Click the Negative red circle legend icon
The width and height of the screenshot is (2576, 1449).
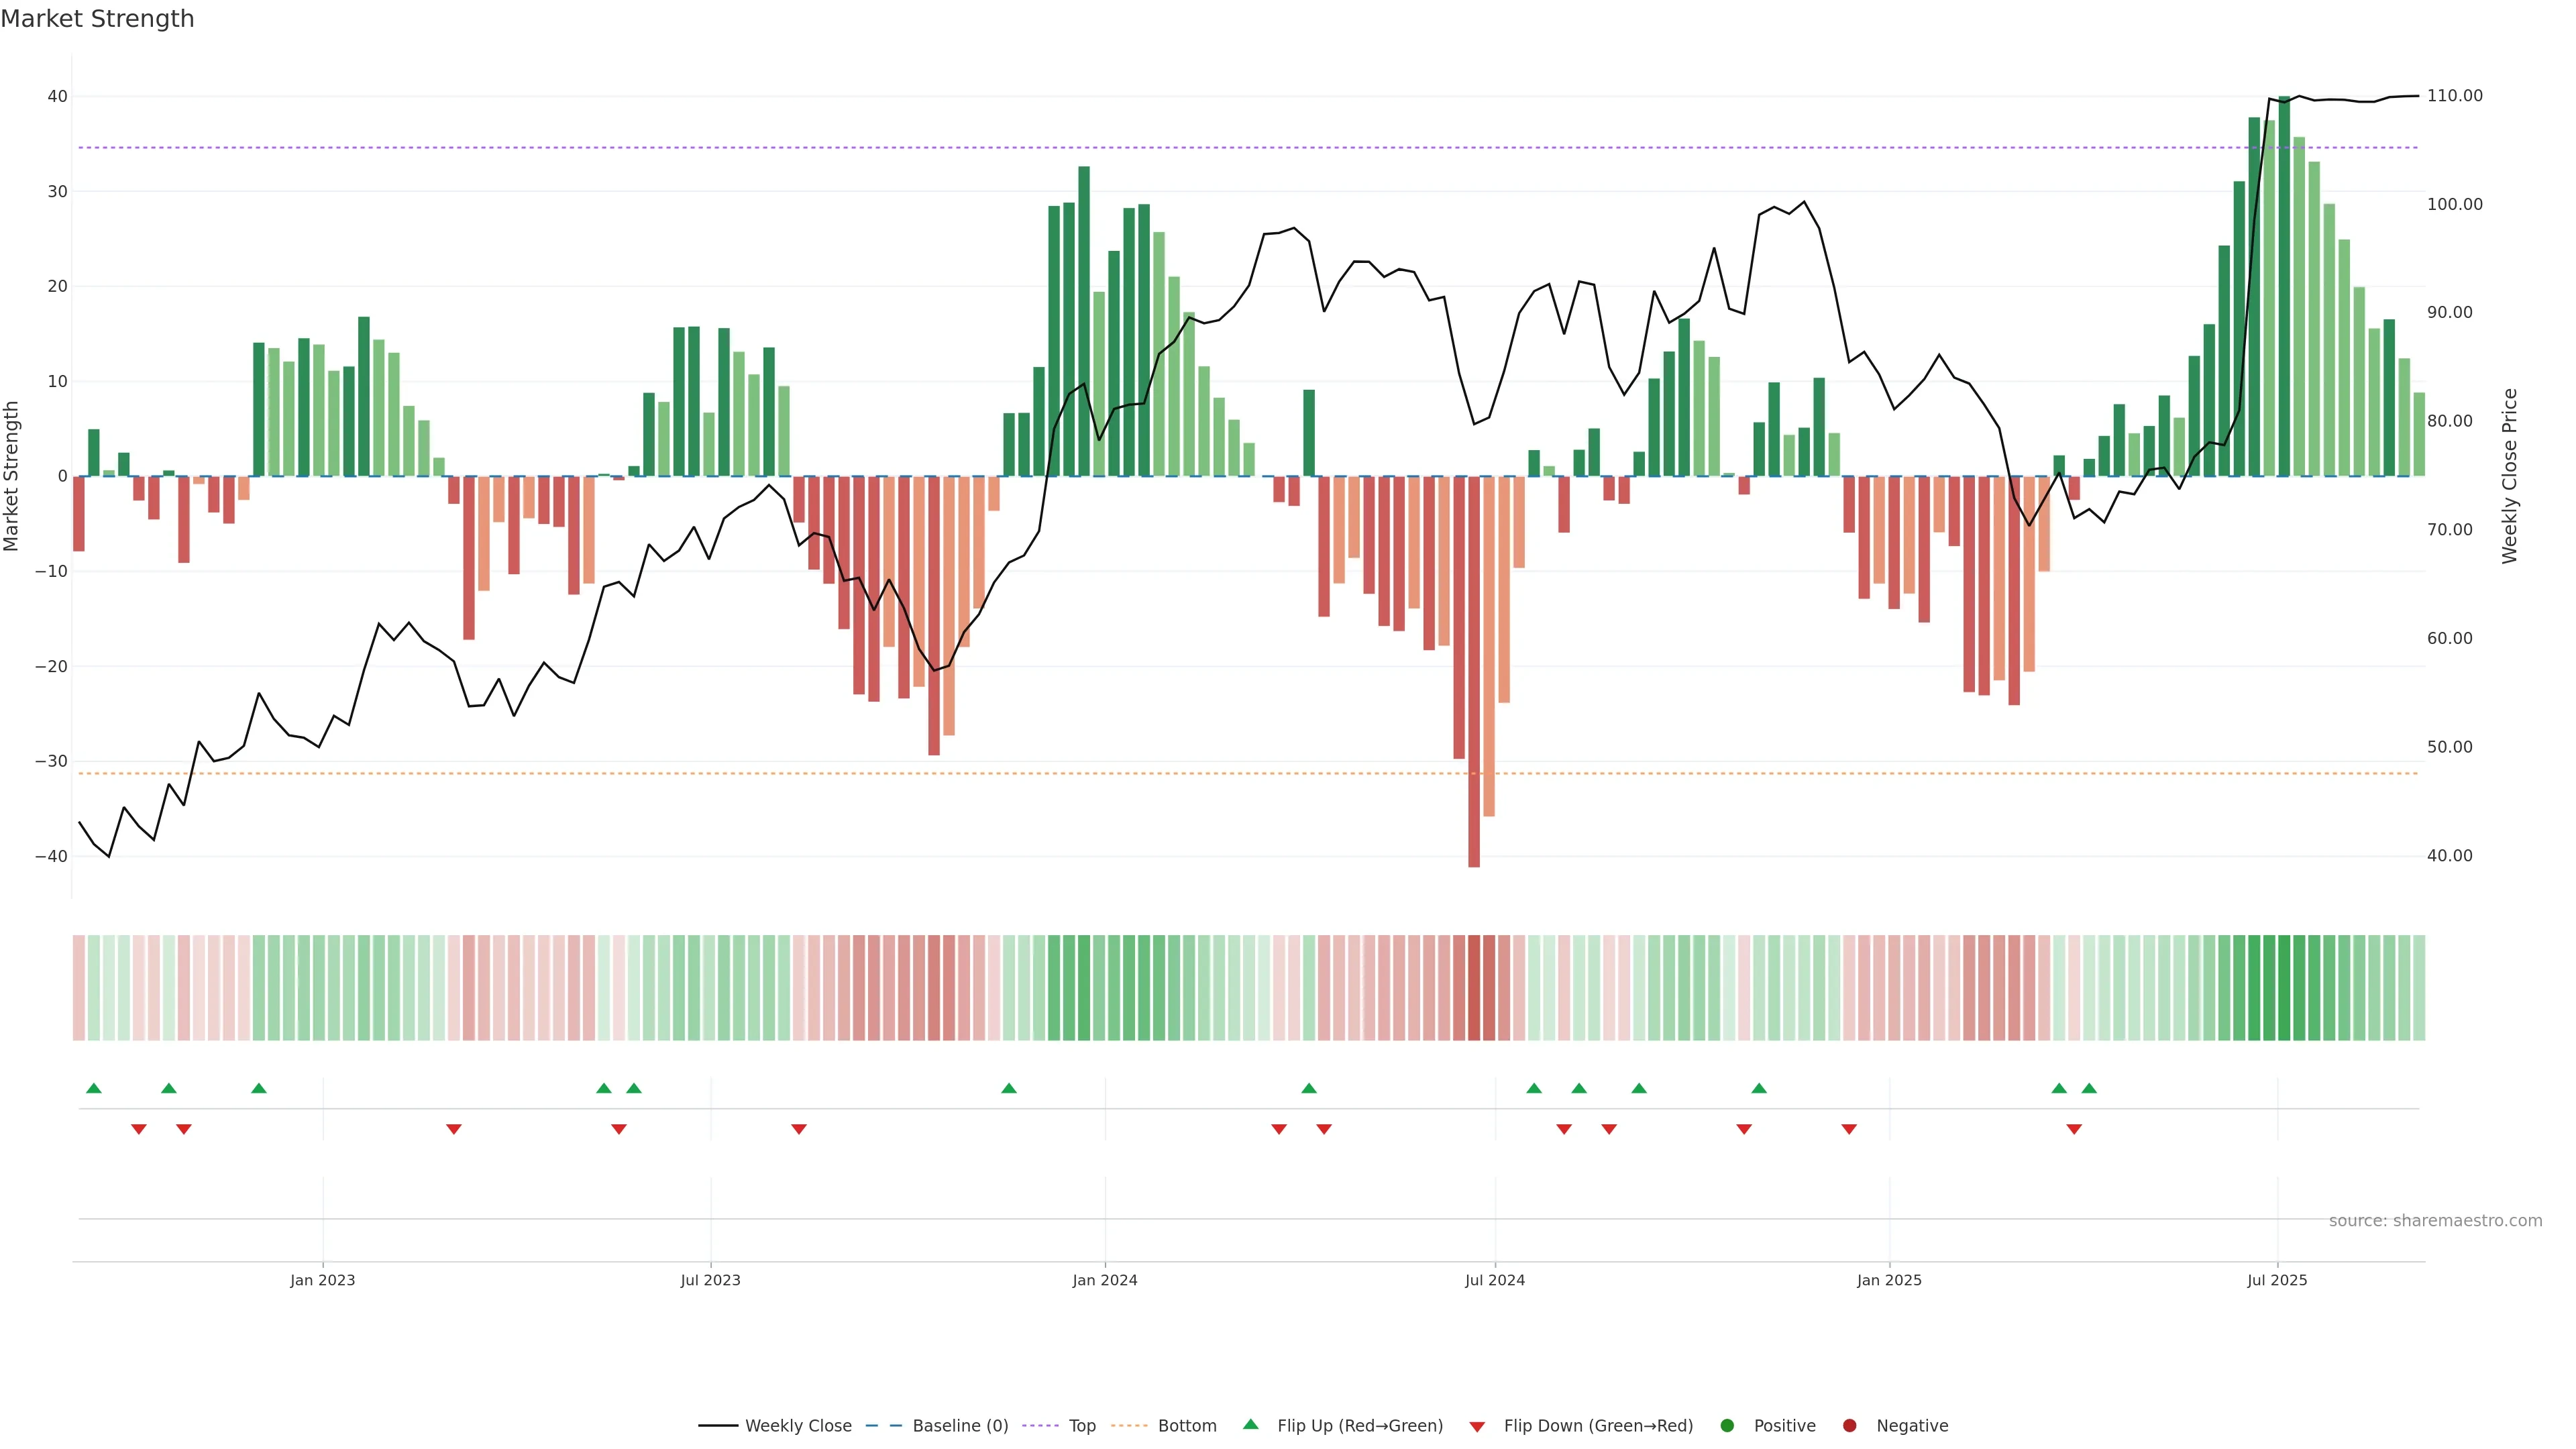[1849, 1426]
